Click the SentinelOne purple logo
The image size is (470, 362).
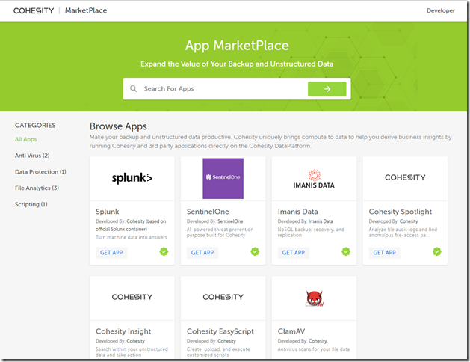(x=223, y=179)
